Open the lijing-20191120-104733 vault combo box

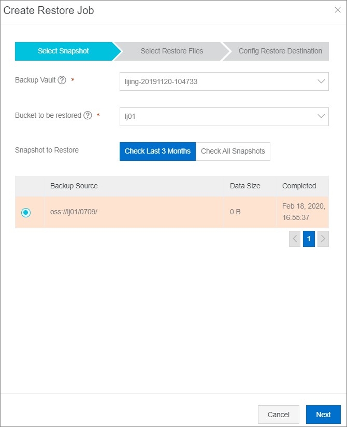click(224, 81)
